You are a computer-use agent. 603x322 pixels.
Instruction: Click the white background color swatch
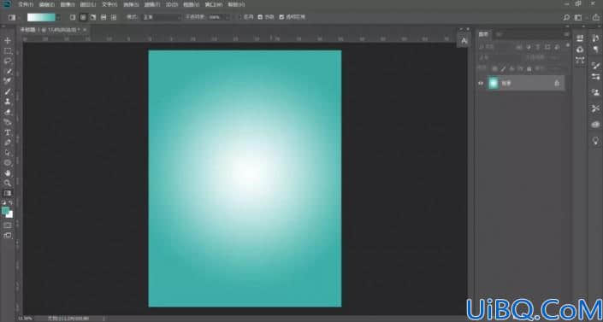tap(10, 214)
